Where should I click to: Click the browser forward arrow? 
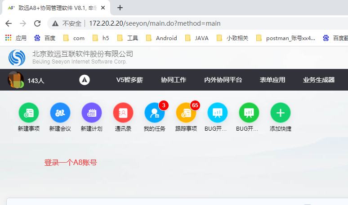[x=23, y=23]
